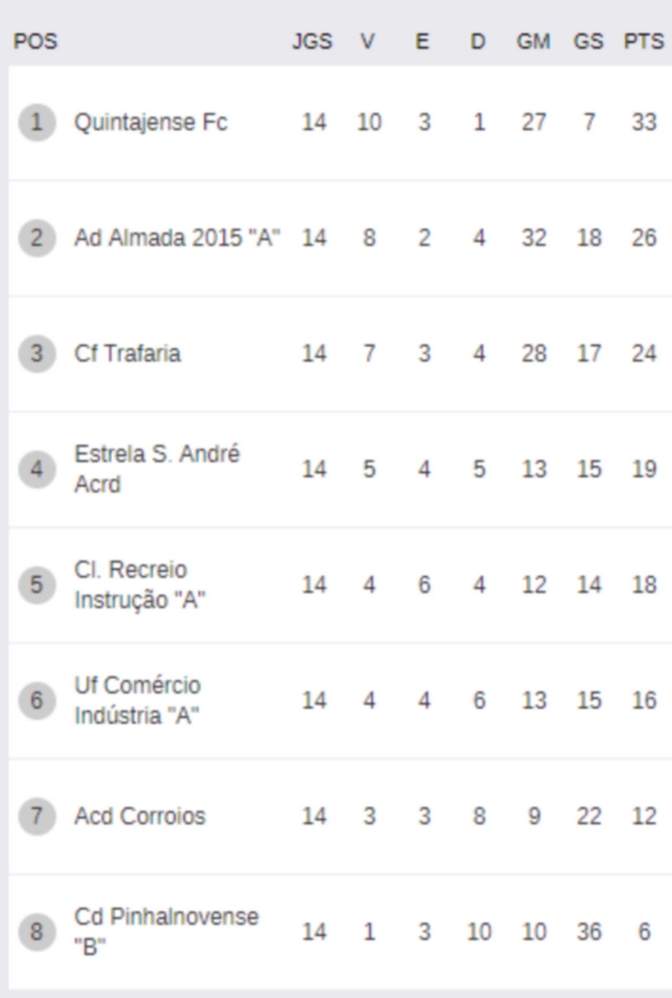The image size is (672, 998).
Task: Select Cl. Recreio Instrução "A" team
Action: coord(140,585)
